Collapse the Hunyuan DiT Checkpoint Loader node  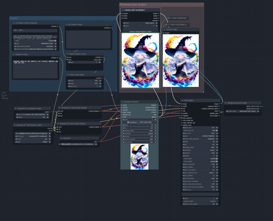[x=16, y=109]
